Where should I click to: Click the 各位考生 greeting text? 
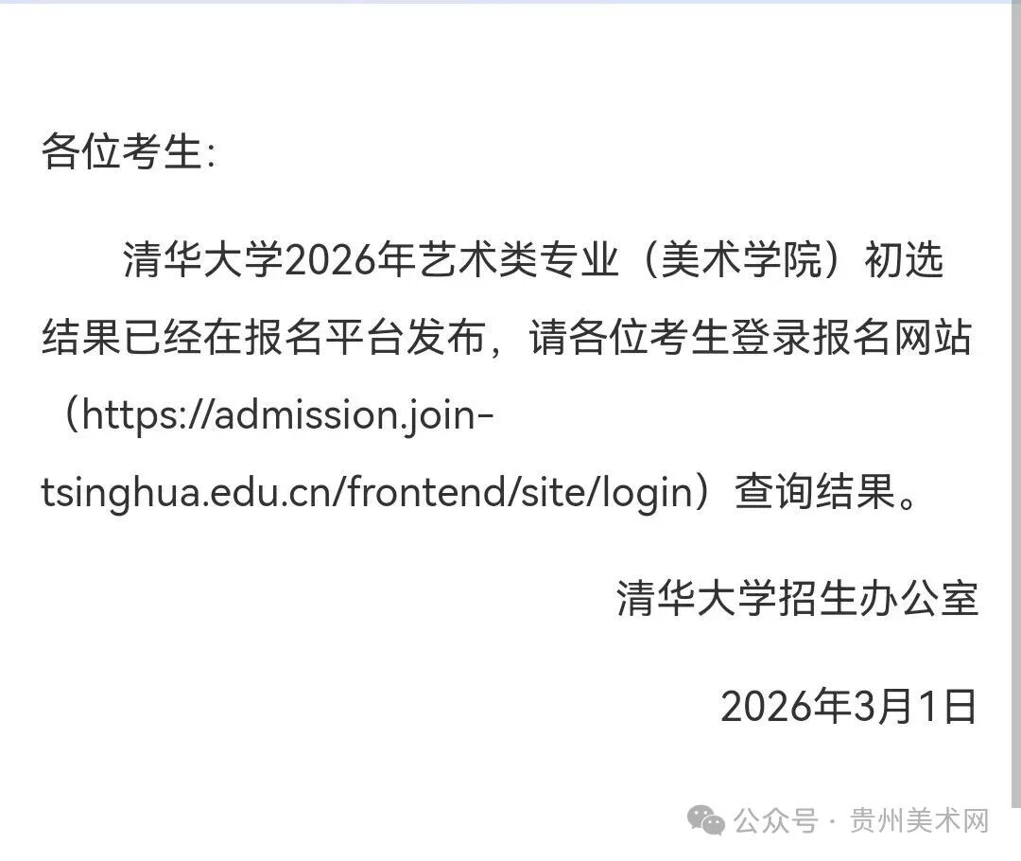121,152
